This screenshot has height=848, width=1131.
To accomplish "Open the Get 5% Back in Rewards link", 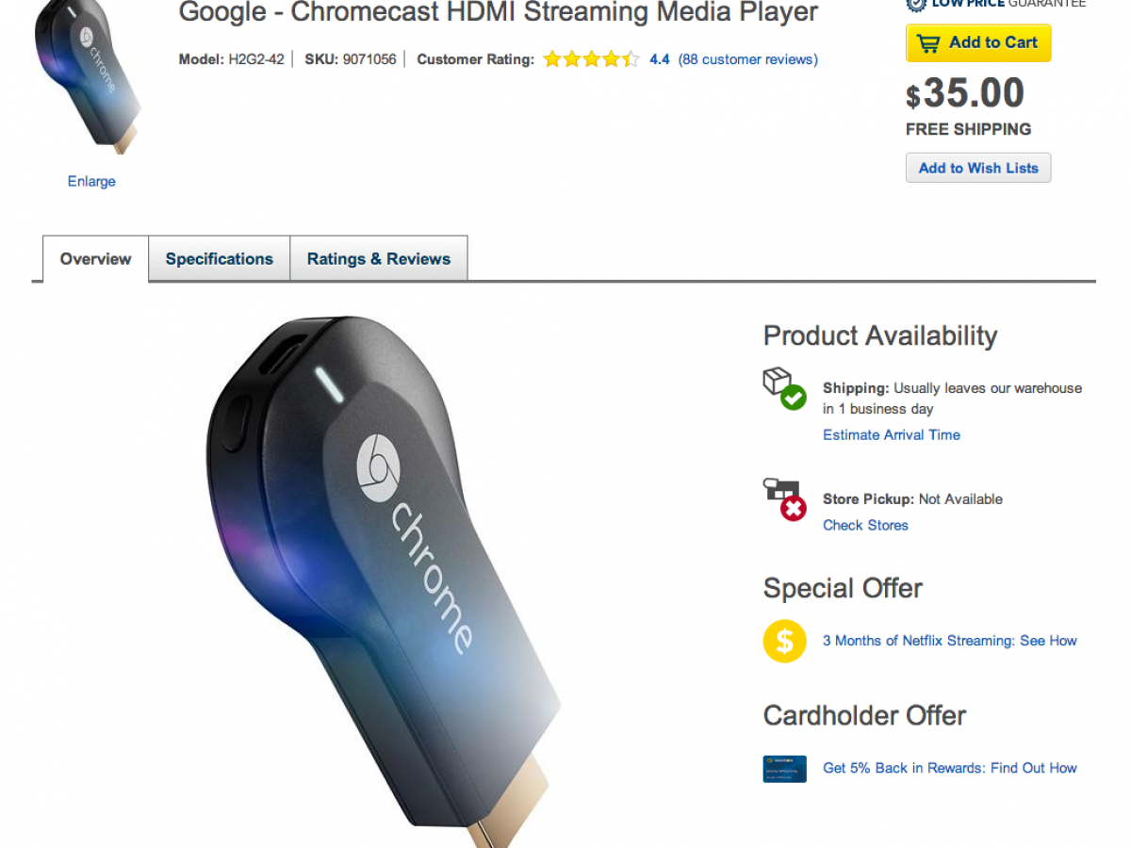I will pyautogui.click(x=949, y=768).
